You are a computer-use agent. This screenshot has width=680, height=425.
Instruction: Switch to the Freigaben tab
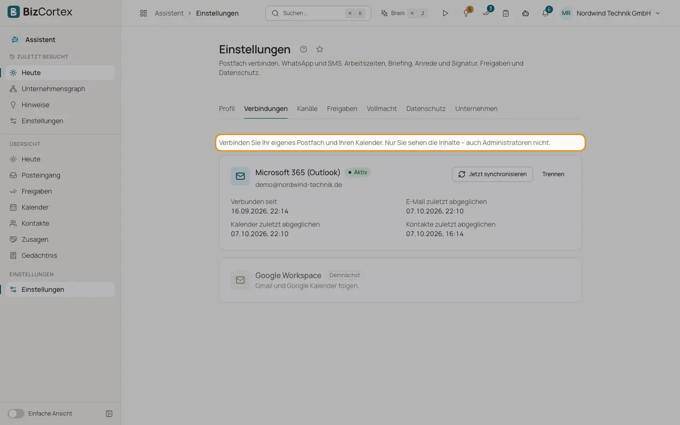pyautogui.click(x=342, y=109)
